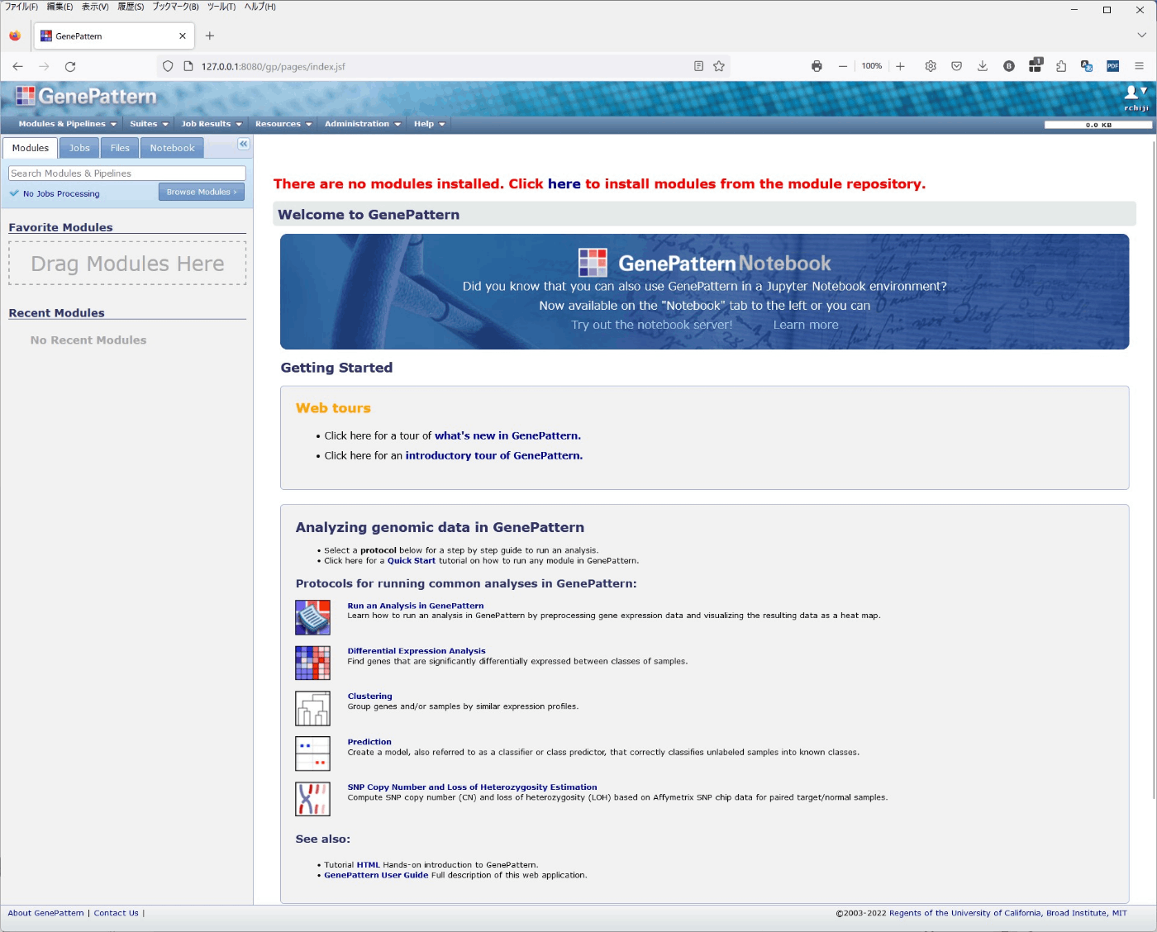
Task: Open the list all tabs chevron
Action: (x=1141, y=36)
